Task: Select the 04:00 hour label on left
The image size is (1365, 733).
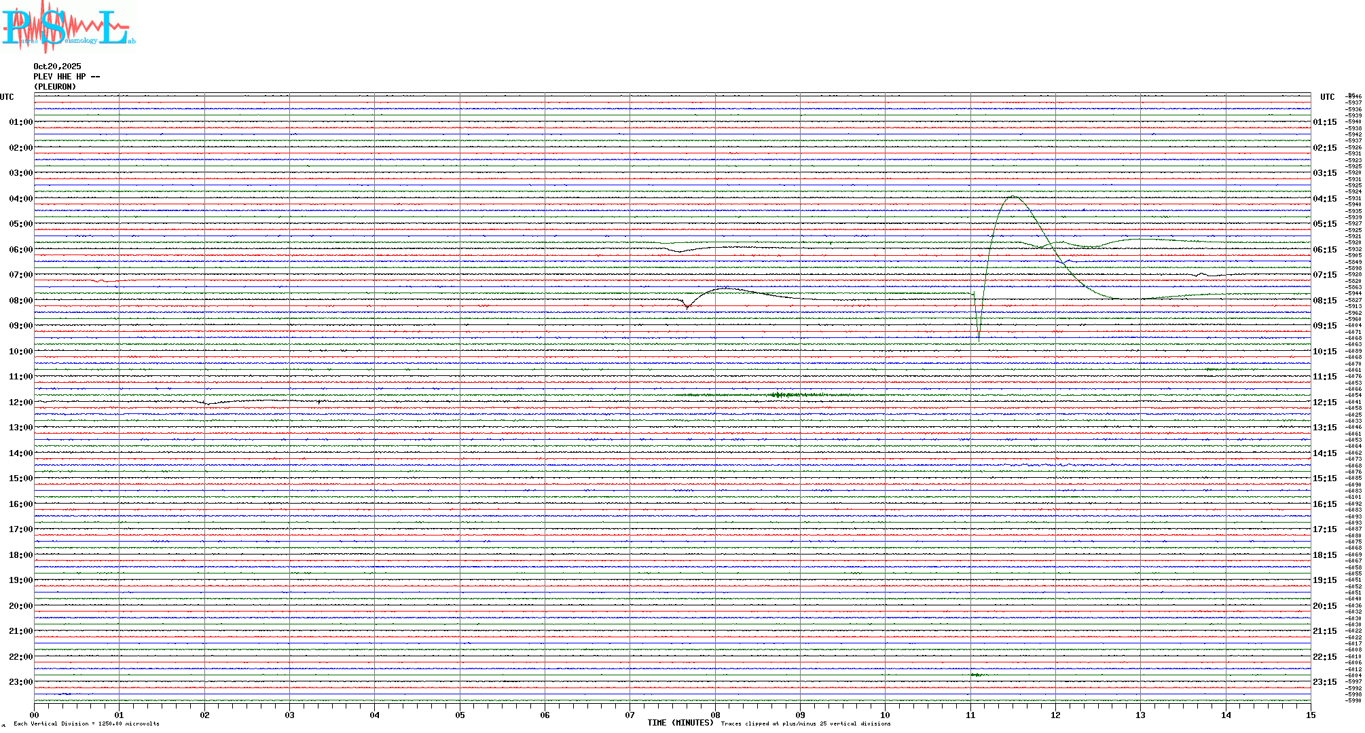Action: pos(20,199)
